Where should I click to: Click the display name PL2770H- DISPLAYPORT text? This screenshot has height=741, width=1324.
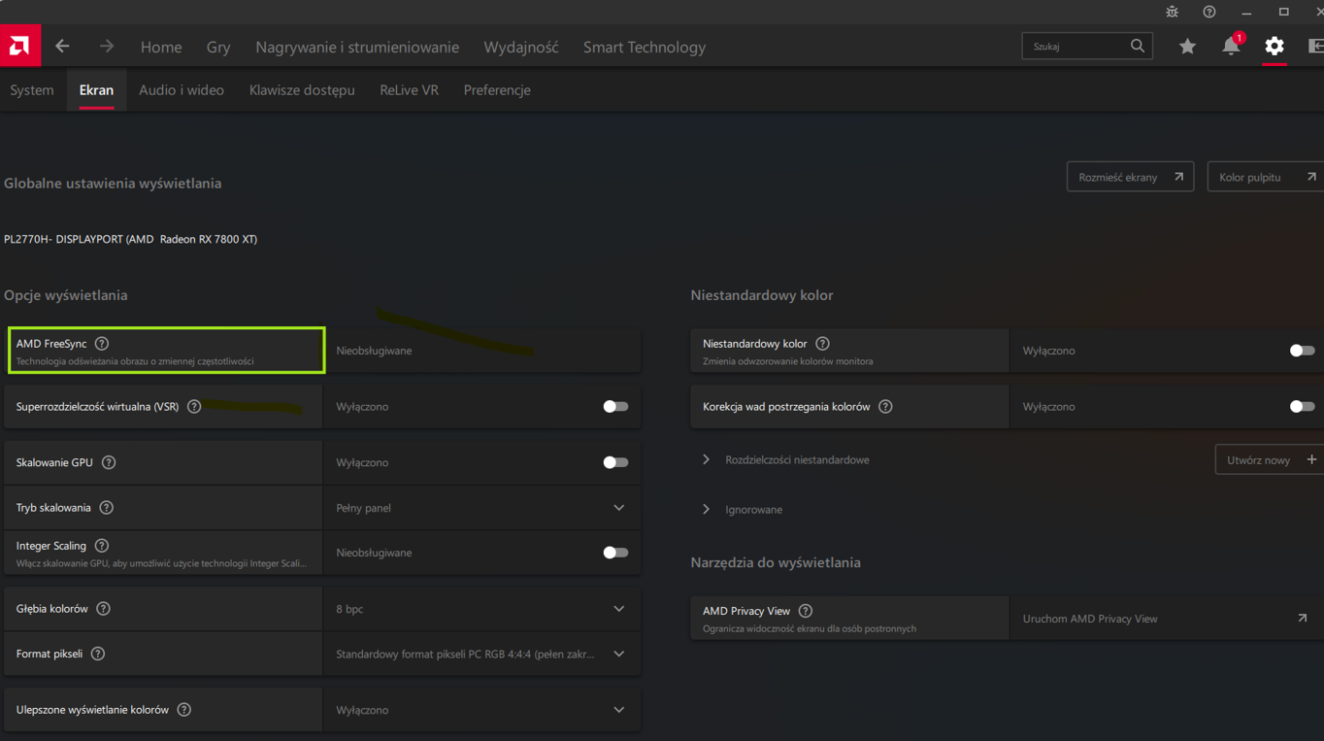(130, 239)
